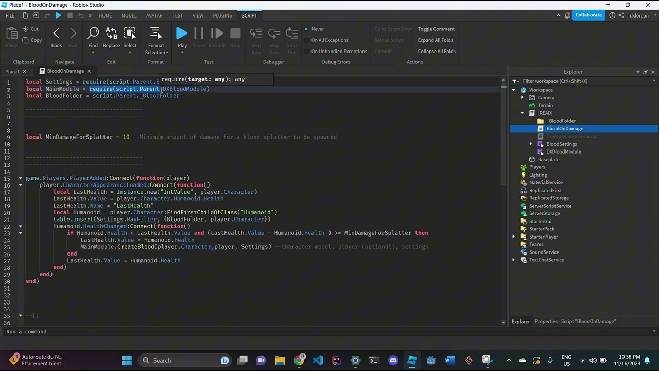The image size is (659, 371).
Task: Switch to the Place1 document tab
Action: 12,71
